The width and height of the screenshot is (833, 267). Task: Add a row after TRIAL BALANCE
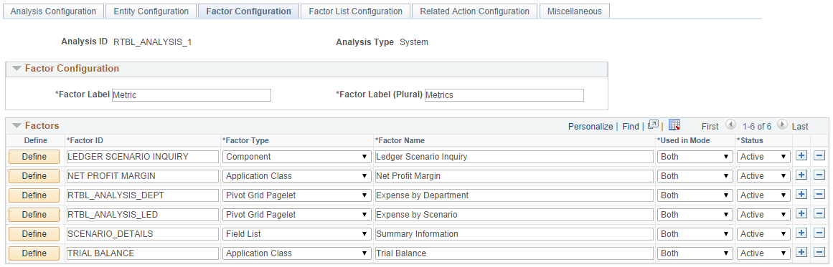click(801, 253)
